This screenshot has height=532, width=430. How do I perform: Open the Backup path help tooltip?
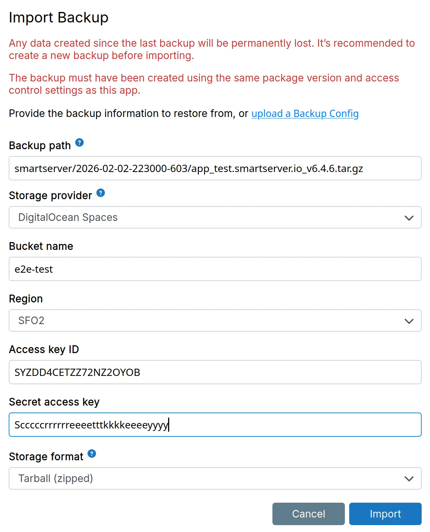[79, 143]
